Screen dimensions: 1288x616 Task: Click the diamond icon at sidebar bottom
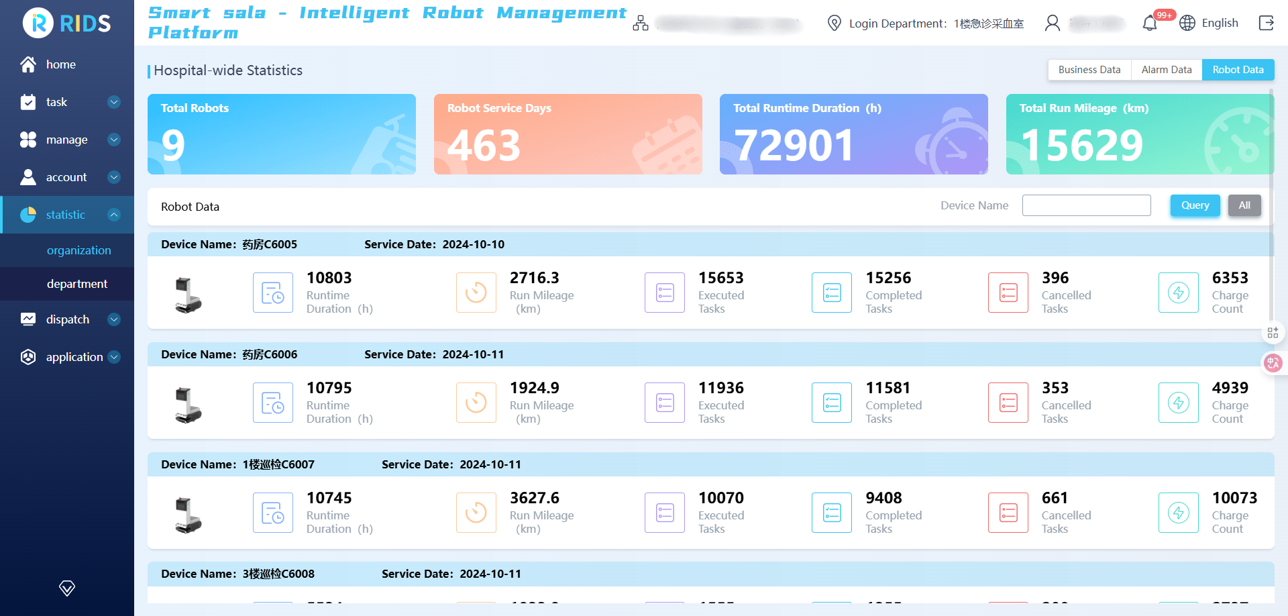(x=67, y=588)
